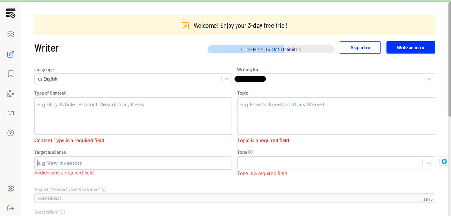
Task: Open the help question mark icon
Action: tap(10, 133)
